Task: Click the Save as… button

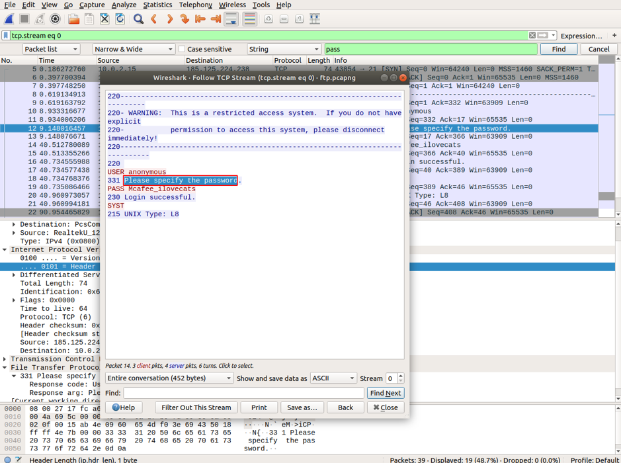Action: tap(302, 407)
